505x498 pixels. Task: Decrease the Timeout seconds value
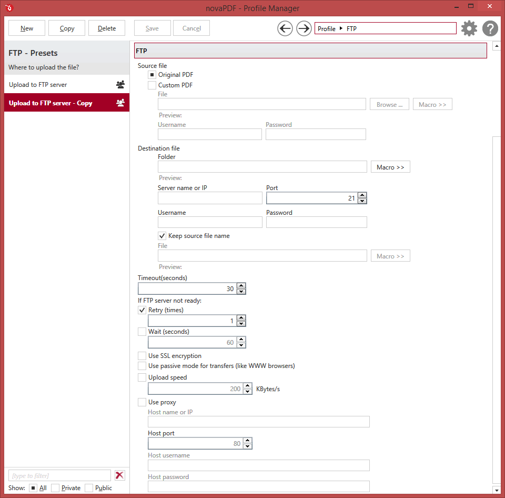241,292
